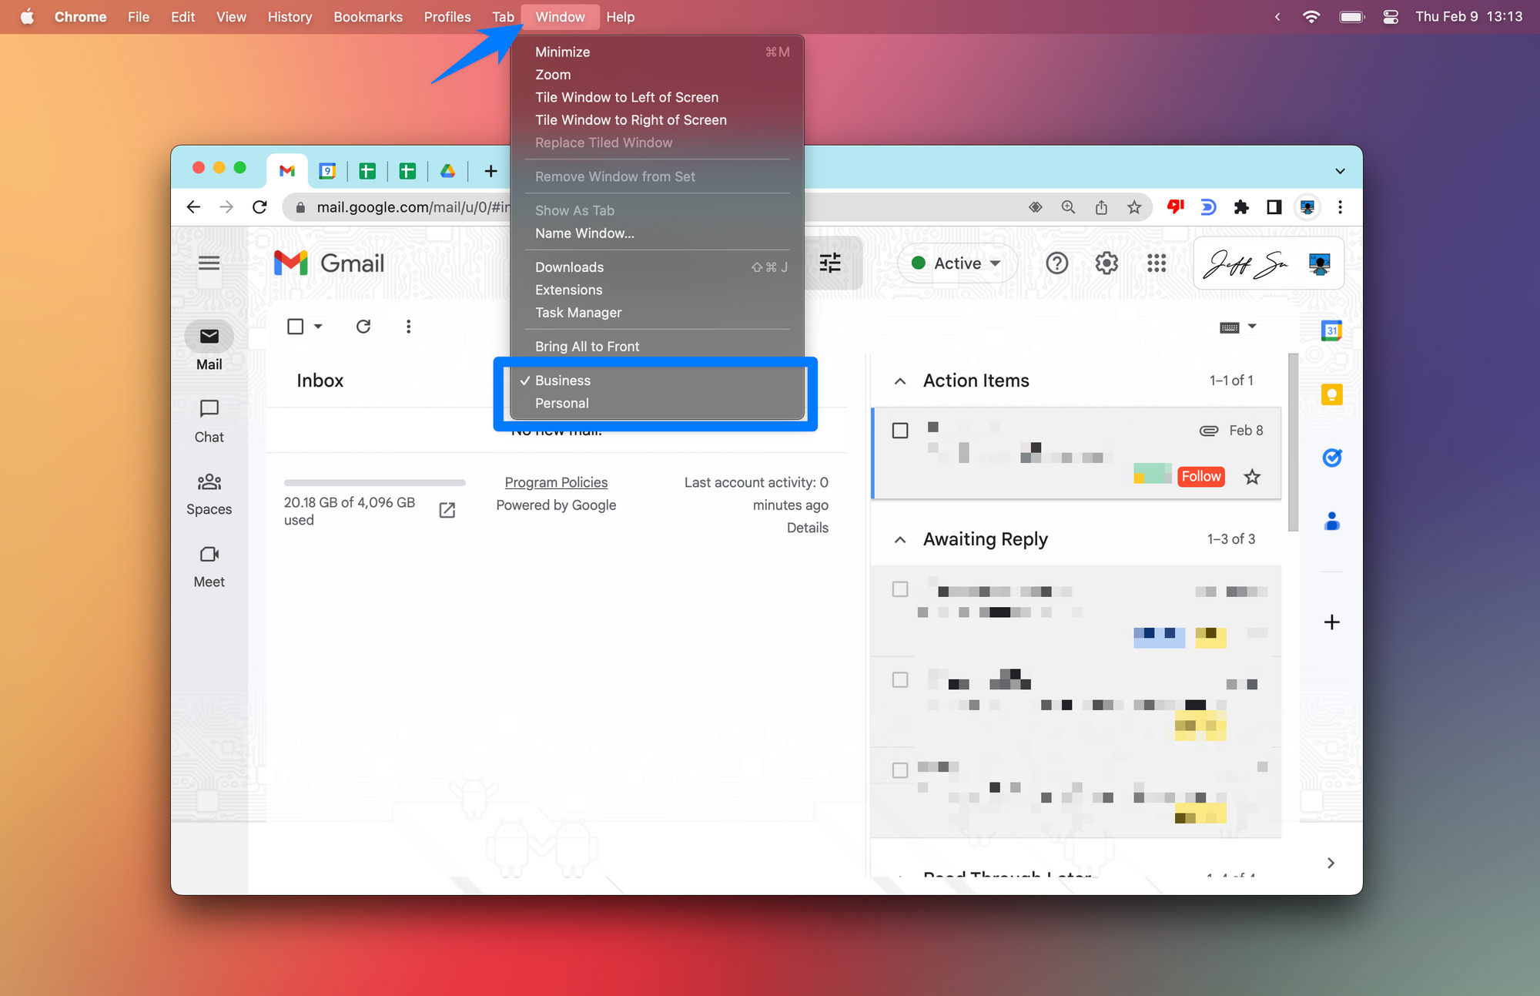
Task: Open the Google account profile picture
Action: (x=1320, y=263)
